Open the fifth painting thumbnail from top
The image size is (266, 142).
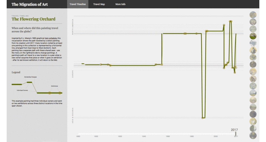[253, 43]
